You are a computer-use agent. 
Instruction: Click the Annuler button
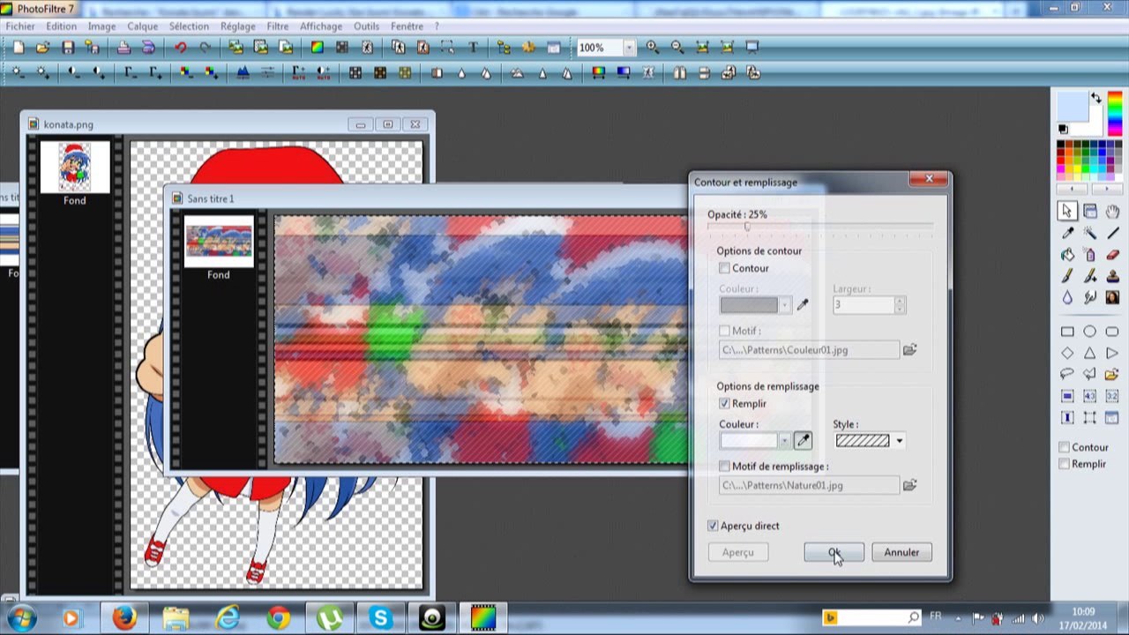[901, 552]
